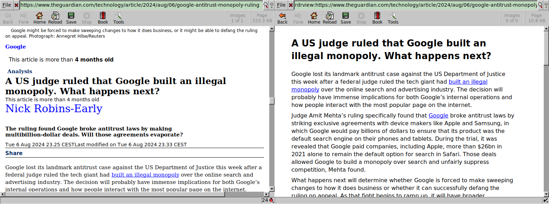The height and width of the screenshot is (204, 549).
Task: Click "built an illegal monopoly" link in left pane
Action: [x=145, y=175]
